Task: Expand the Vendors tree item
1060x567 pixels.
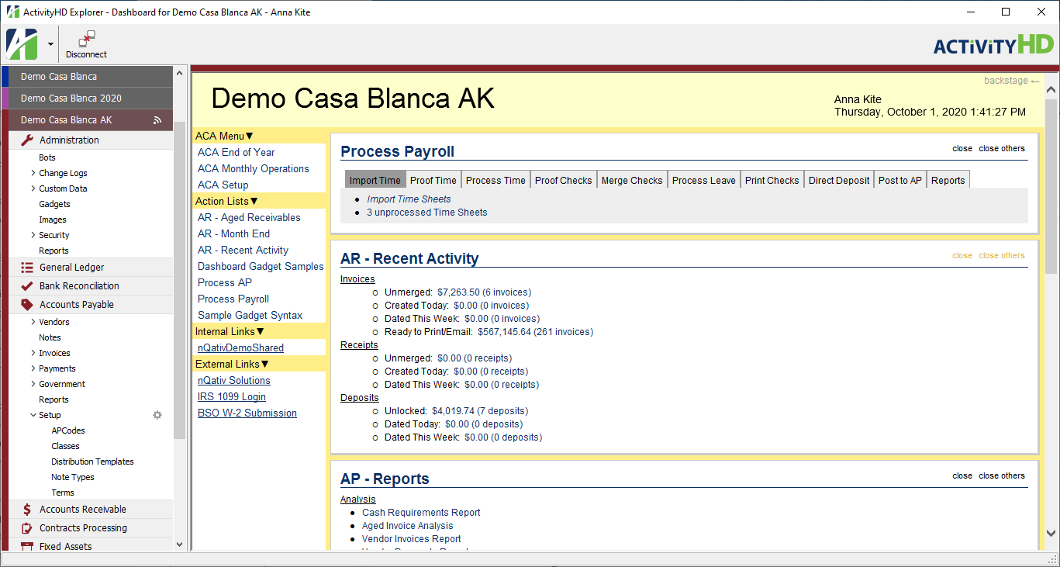Action: click(x=34, y=321)
